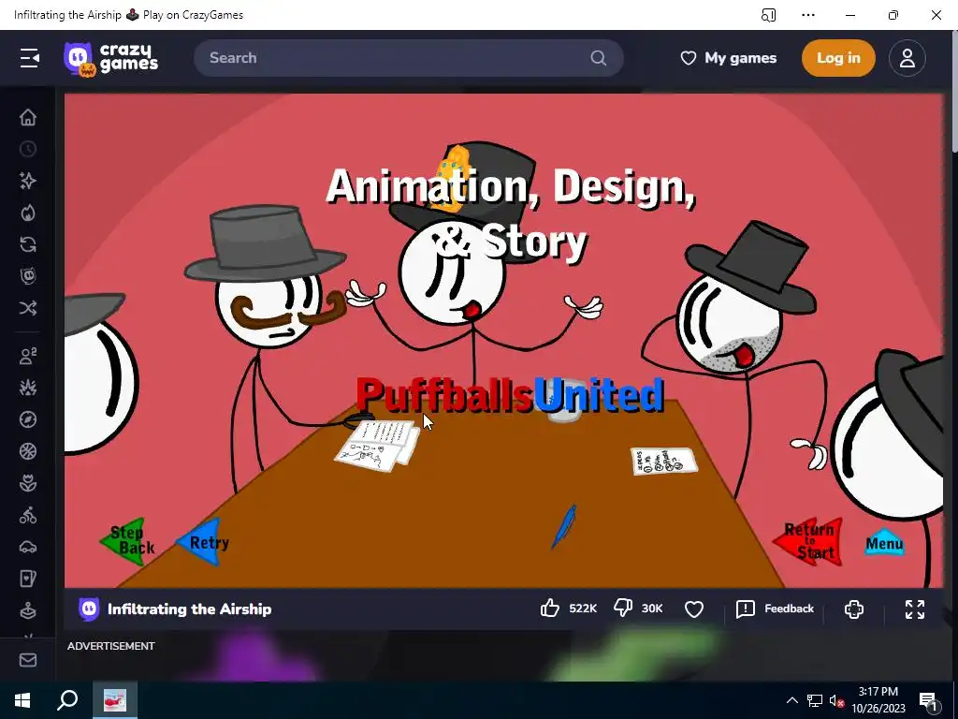Click the CrazyGames logo
Viewport: 958px width, 719px height.
click(x=110, y=59)
